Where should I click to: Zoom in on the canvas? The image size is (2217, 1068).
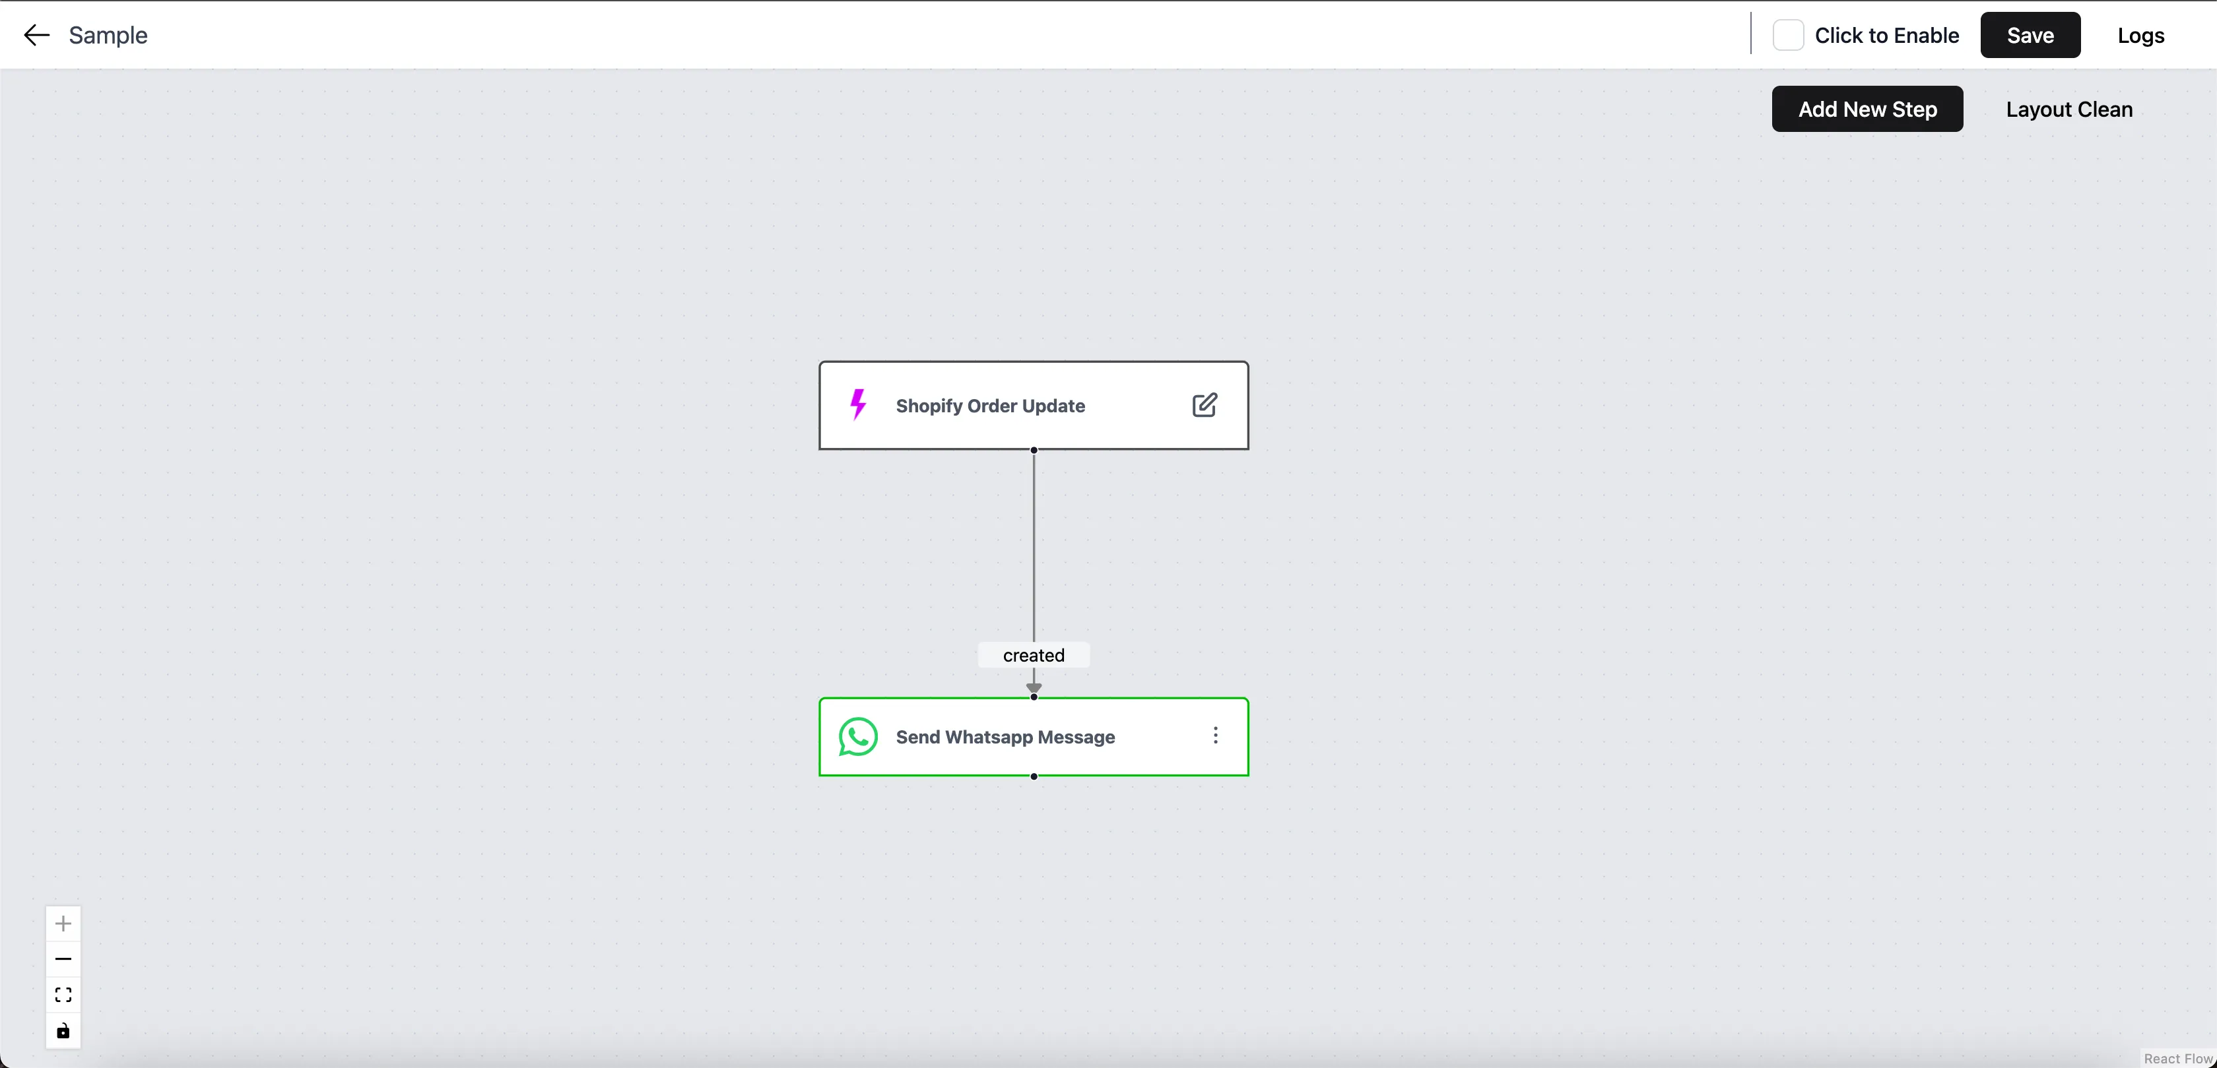[x=63, y=924]
